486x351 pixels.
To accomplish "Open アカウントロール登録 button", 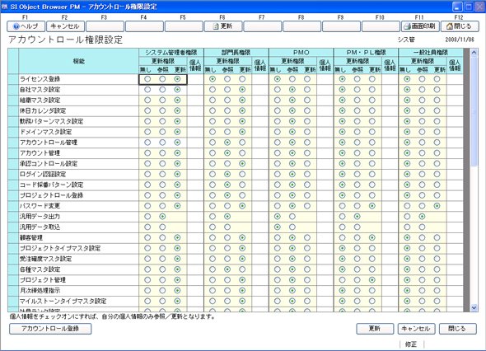I will (50, 329).
